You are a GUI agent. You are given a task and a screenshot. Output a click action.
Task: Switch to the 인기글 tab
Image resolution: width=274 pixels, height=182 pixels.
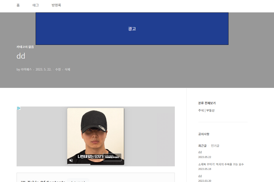point(215,146)
